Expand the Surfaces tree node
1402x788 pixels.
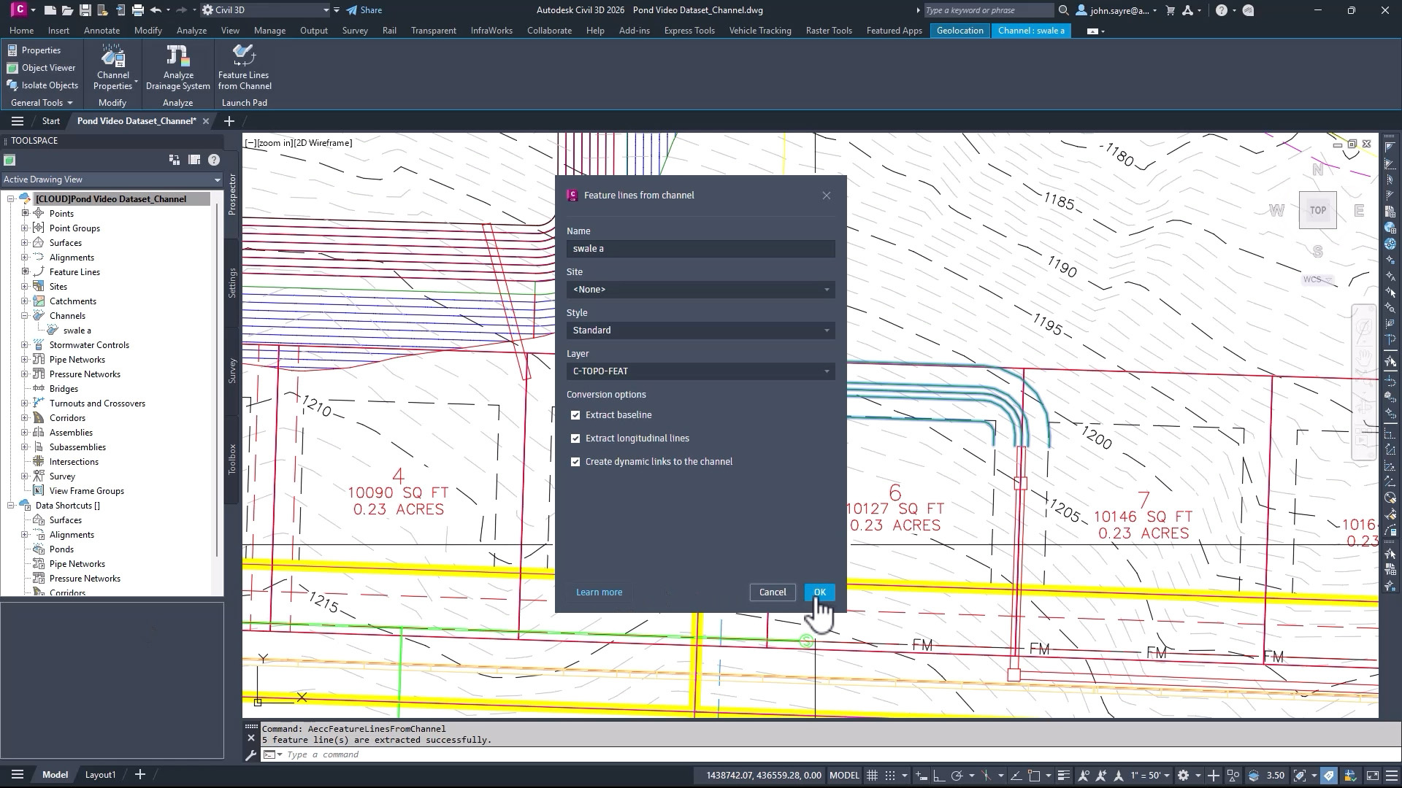coord(24,242)
